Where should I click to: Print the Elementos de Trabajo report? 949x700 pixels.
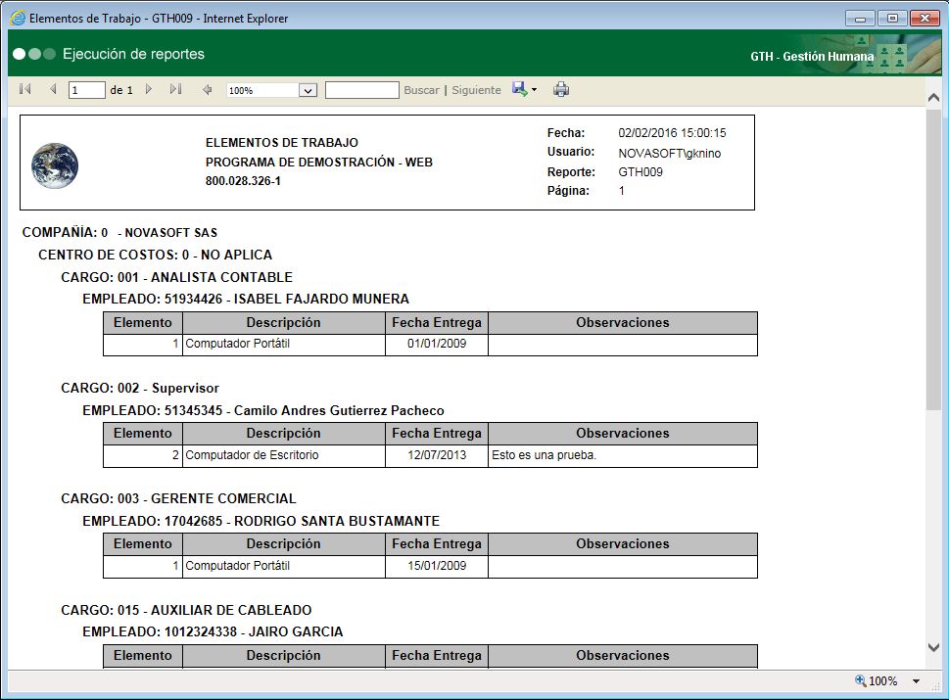tap(561, 89)
